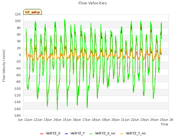
Task: Click the GT_adcp annotation label
Action: (x=33, y=12)
